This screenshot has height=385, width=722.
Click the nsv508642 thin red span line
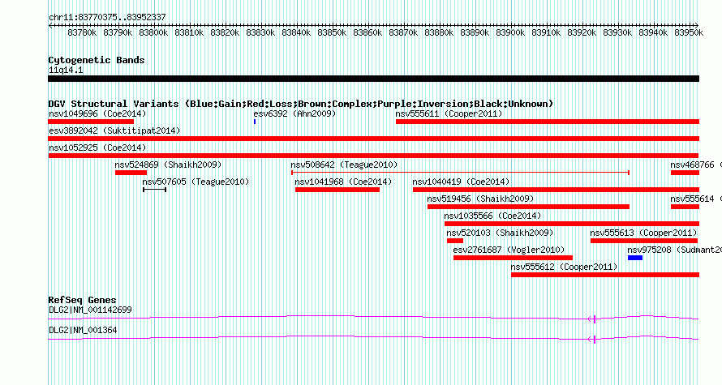(x=461, y=173)
